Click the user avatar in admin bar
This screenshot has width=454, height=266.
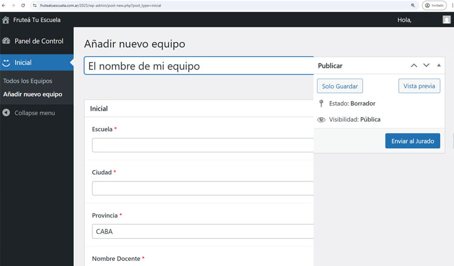pyautogui.click(x=447, y=20)
